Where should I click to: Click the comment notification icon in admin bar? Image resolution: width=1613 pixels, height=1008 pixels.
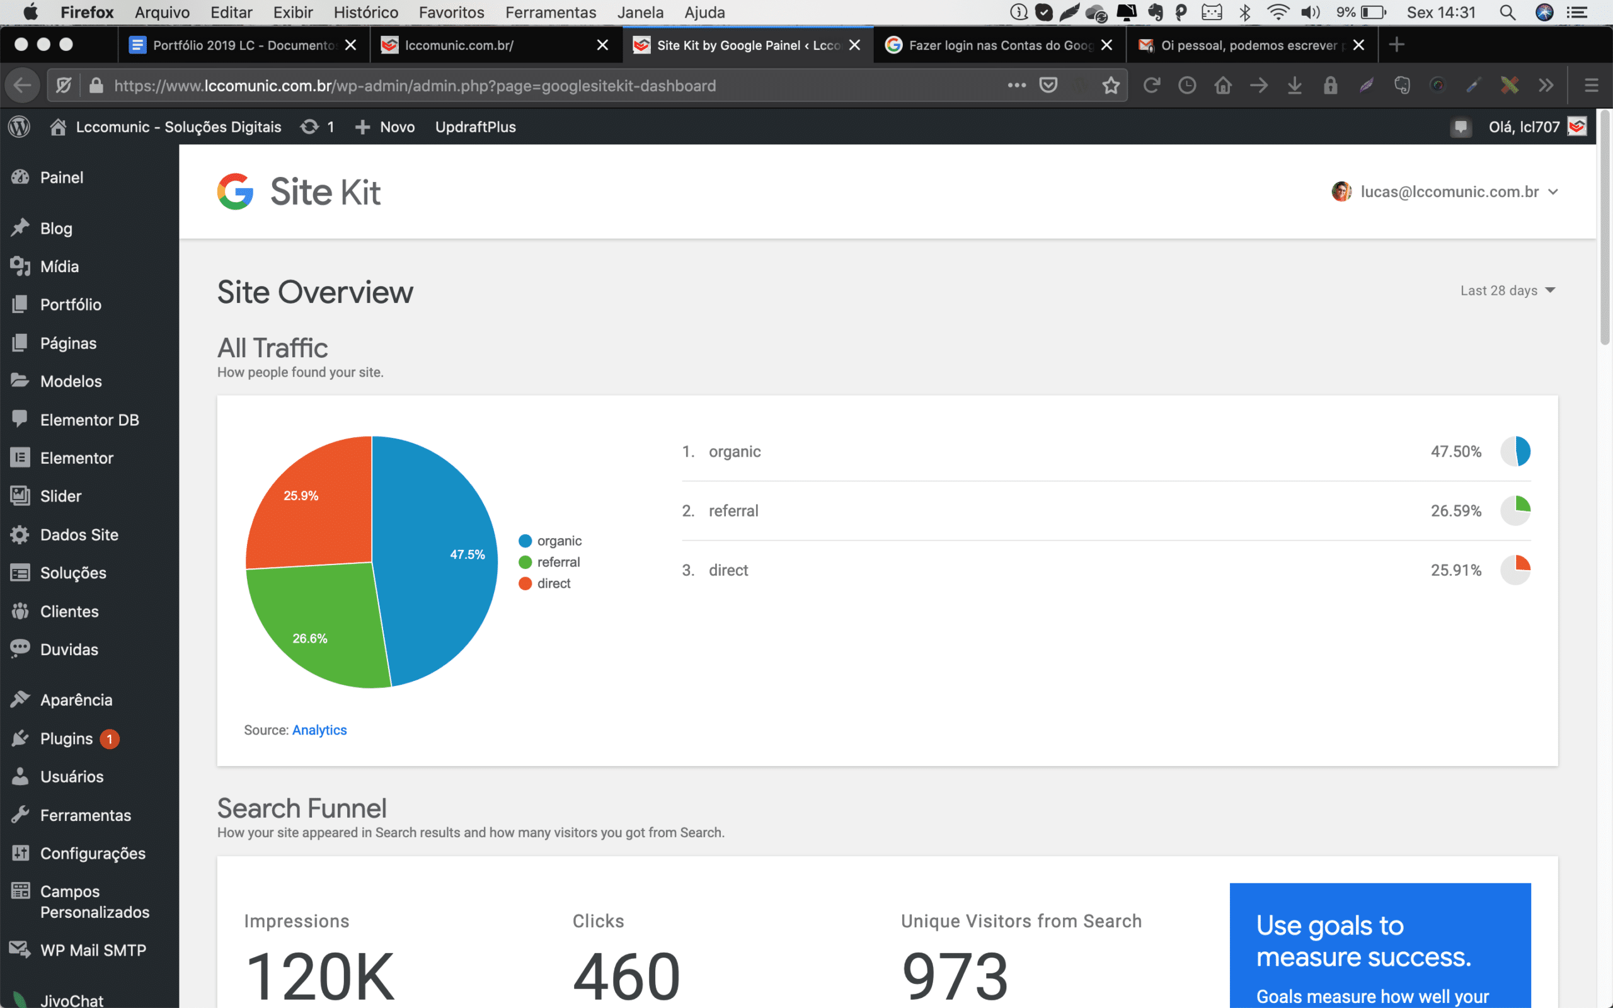[x=1461, y=127]
